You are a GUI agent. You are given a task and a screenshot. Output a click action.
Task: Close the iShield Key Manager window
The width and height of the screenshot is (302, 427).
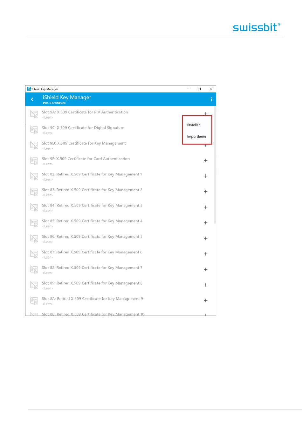[x=211, y=89]
